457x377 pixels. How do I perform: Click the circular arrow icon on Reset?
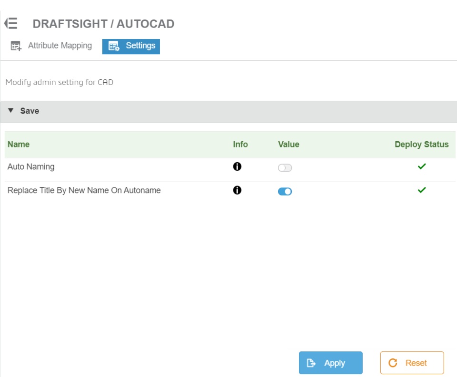[393, 363]
